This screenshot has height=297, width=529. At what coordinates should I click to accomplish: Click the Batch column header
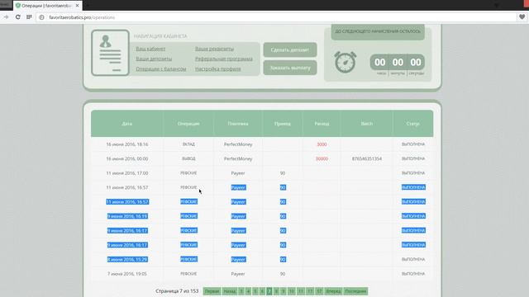pos(367,124)
